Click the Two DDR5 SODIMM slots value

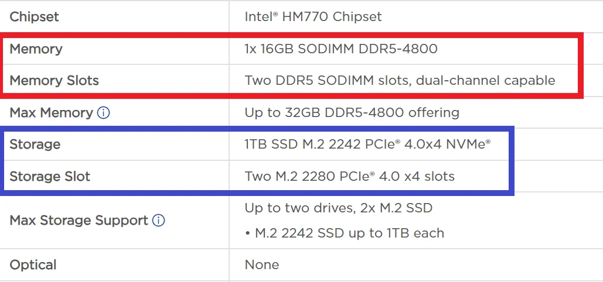(x=400, y=80)
